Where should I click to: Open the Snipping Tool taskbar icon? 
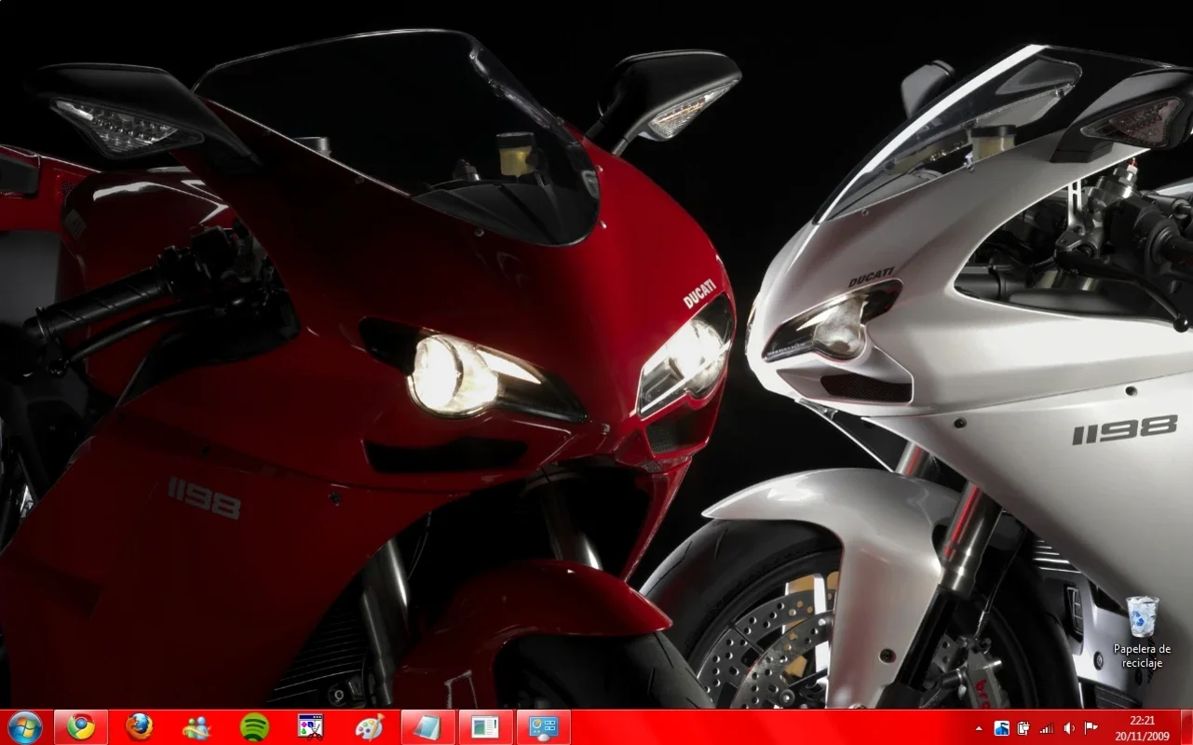click(311, 727)
